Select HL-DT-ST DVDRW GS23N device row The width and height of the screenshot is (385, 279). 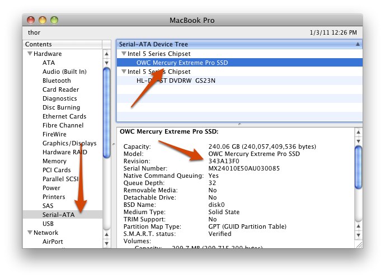240,81
